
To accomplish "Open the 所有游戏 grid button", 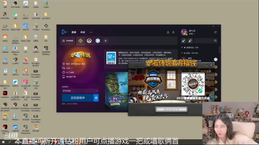I will (68, 41).
